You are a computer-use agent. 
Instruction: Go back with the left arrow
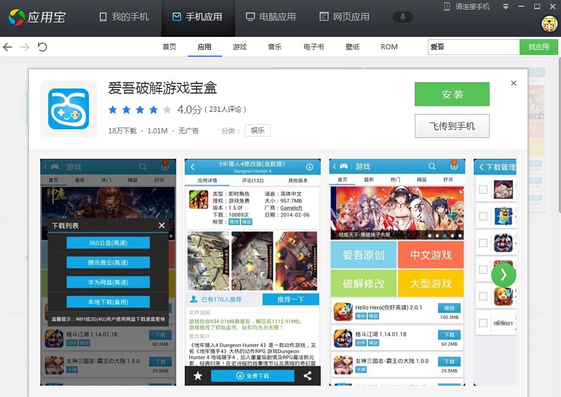point(7,47)
